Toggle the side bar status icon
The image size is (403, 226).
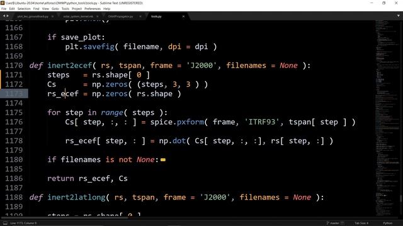point(5,223)
